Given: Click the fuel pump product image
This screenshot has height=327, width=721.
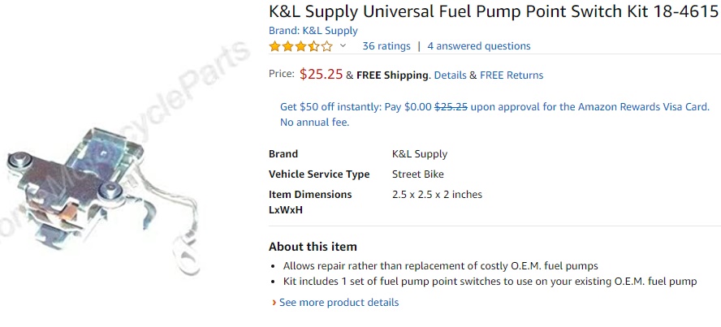Looking at the screenshot, I should point(106,195).
